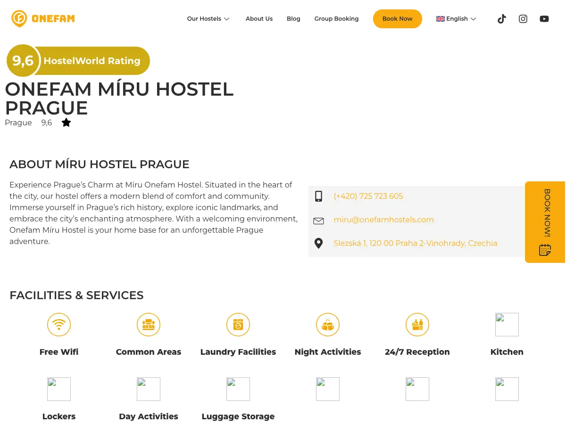Click the Free Wifi label
Screen dimensions: 566x424
coord(59,352)
